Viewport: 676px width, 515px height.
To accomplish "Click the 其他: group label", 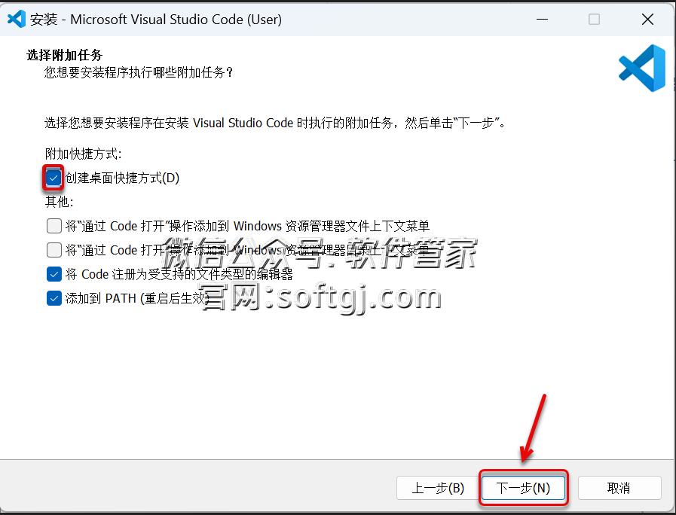I will pos(60,202).
